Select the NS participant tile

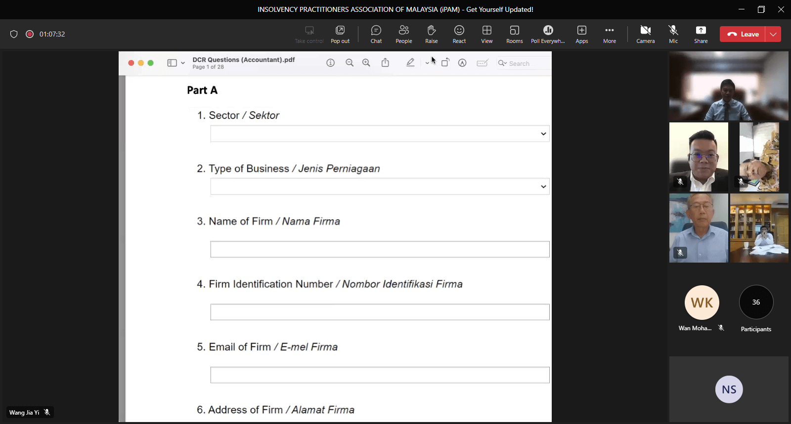pos(729,389)
